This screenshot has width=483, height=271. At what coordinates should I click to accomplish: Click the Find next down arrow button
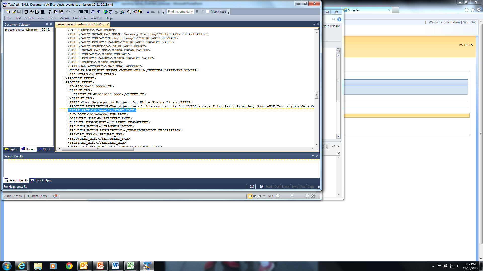pyautogui.click(x=197, y=12)
